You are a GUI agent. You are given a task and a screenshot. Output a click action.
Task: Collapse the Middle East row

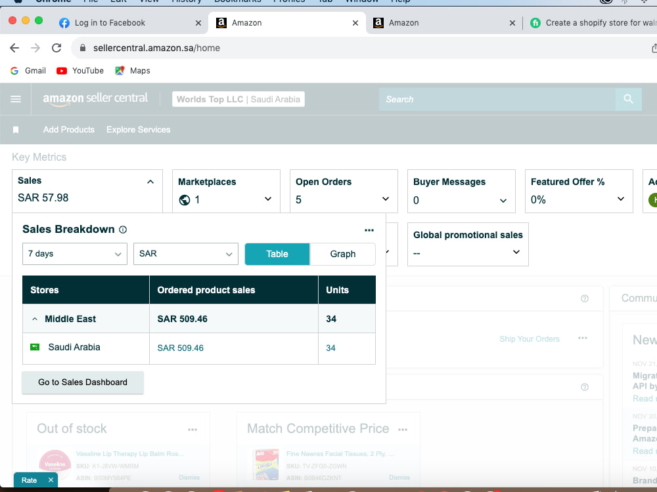tap(35, 319)
